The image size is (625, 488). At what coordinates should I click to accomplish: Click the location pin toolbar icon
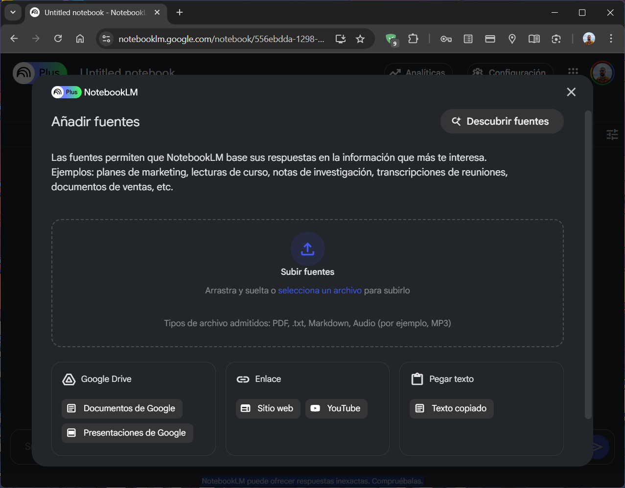(x=512, y=39)
